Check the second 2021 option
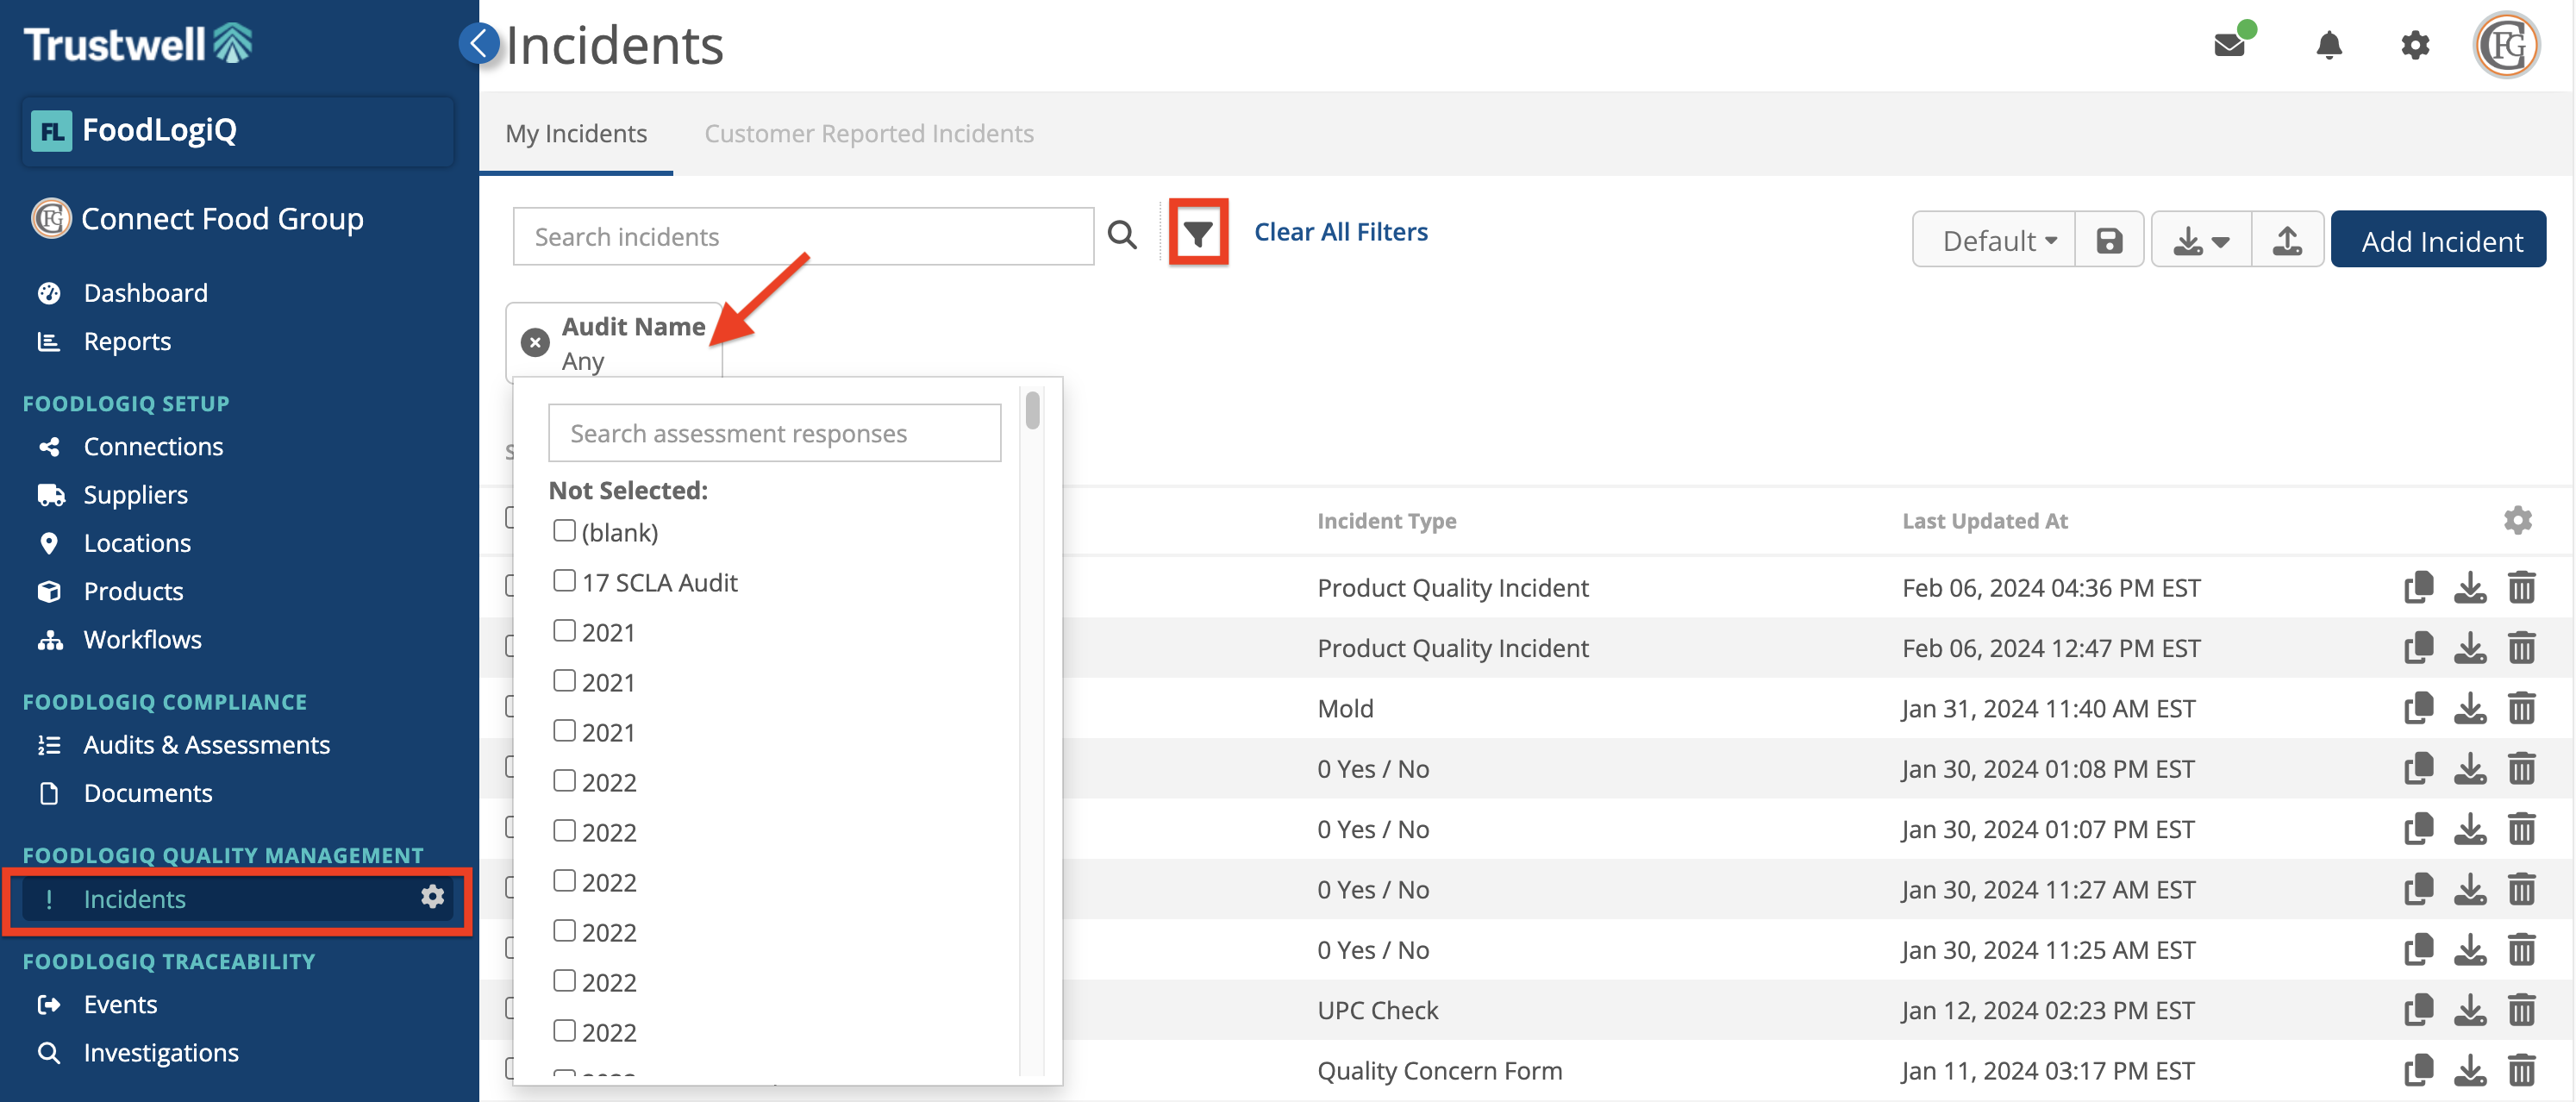The image size is (2576, 1102). coord(564,681)
